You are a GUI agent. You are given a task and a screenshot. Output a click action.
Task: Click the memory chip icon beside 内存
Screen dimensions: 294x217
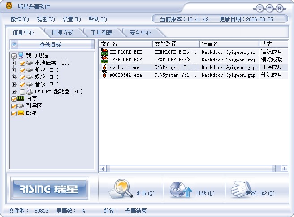click(21, 98)
